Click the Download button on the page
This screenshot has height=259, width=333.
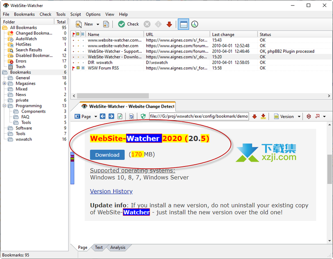[107, 155]
